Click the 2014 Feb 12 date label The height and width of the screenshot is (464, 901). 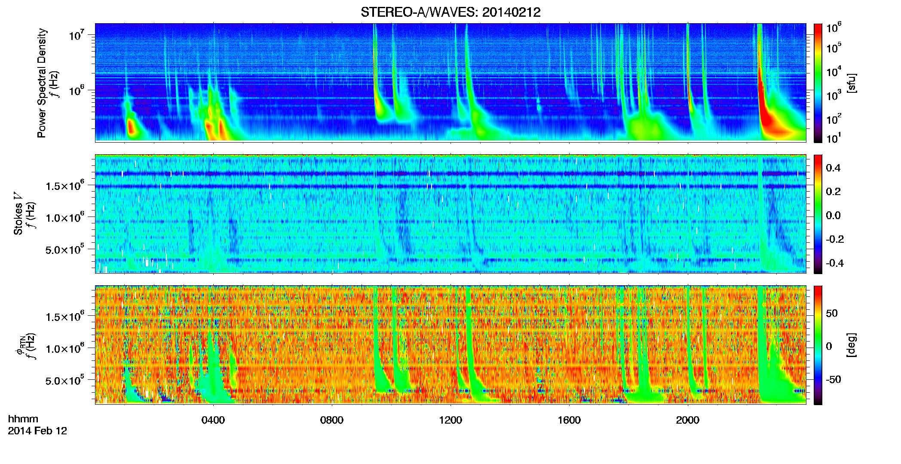pos(37,431)
